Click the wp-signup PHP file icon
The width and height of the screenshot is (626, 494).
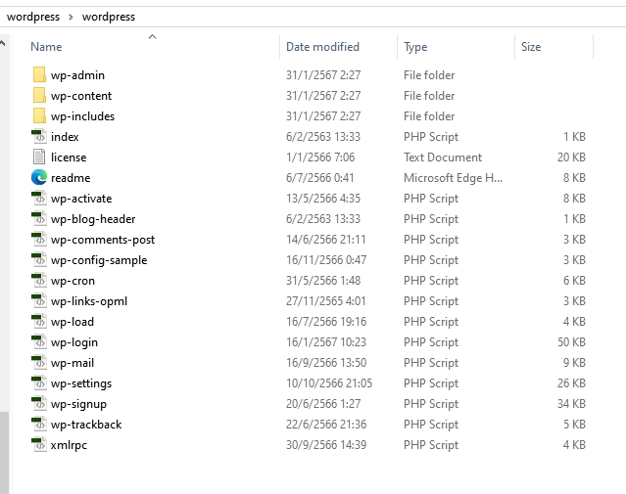coord(39,403)
